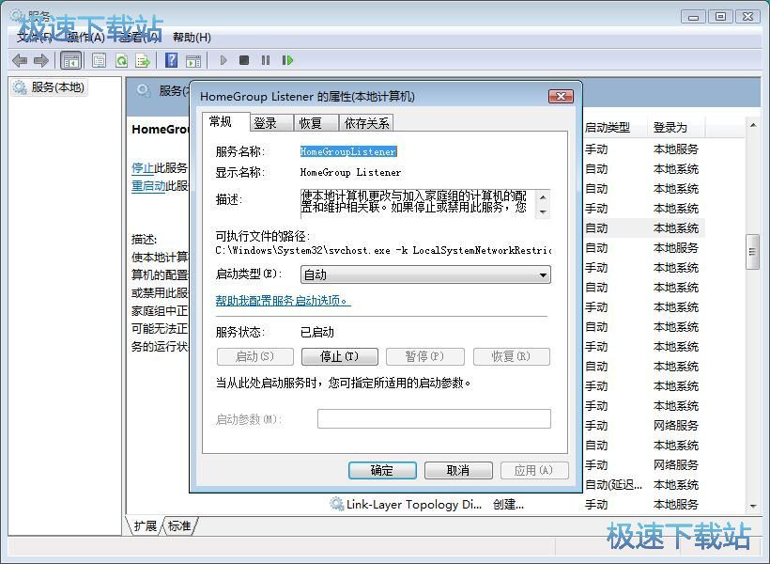This screenshot has width=770, height=564.
Task: Click the 取消 button
Action: [x=458, y=470]
